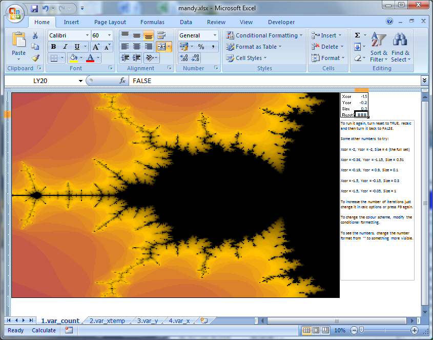Decrease the cell indent
Screen dimensions: 433x340
pyautogui.click(x=125, y=58)
